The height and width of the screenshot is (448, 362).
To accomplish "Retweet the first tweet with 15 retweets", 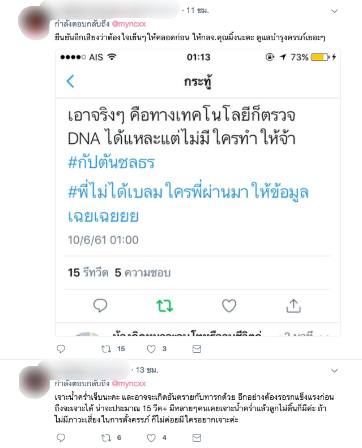I will [106, 349].
